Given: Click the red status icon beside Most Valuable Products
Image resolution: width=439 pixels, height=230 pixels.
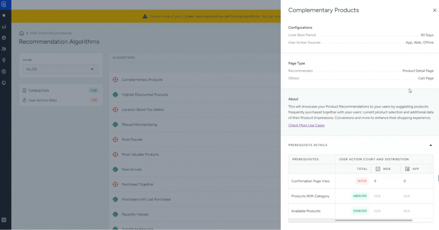Looking at the screenshot, I should (115, 155).
